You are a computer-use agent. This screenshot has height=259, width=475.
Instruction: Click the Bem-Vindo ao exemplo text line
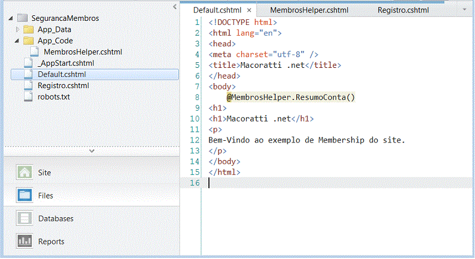[306, 140]
